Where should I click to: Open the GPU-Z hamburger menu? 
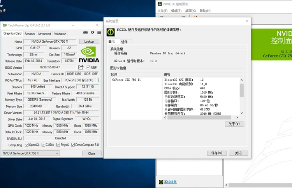pyautogui.click(x=99, y=33)
